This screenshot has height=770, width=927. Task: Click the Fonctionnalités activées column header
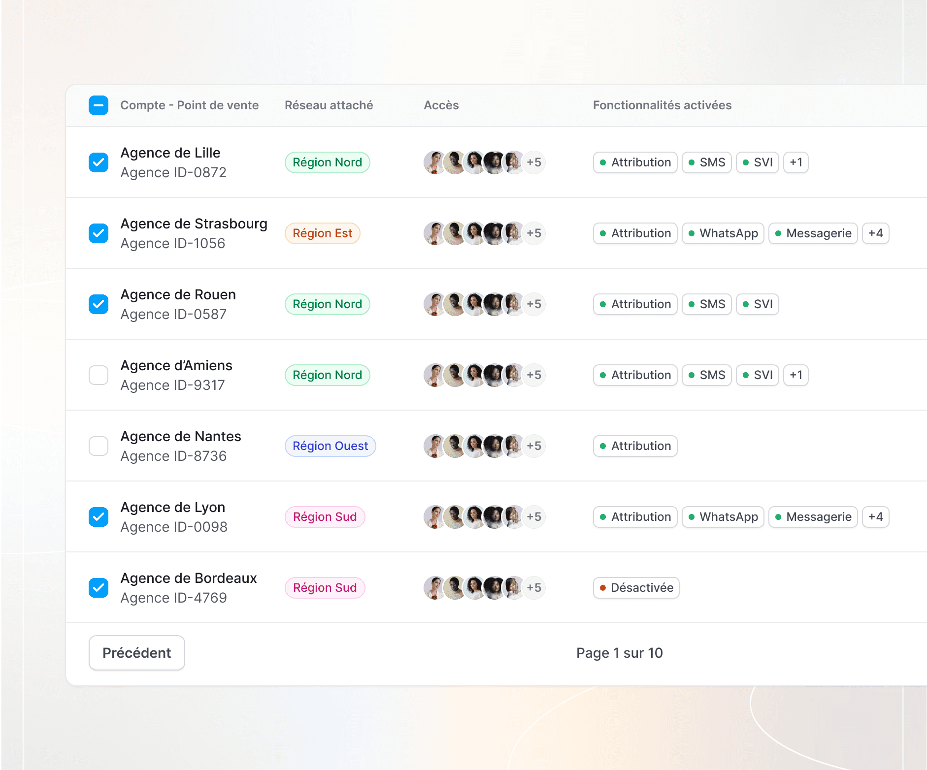pos(662,105)
